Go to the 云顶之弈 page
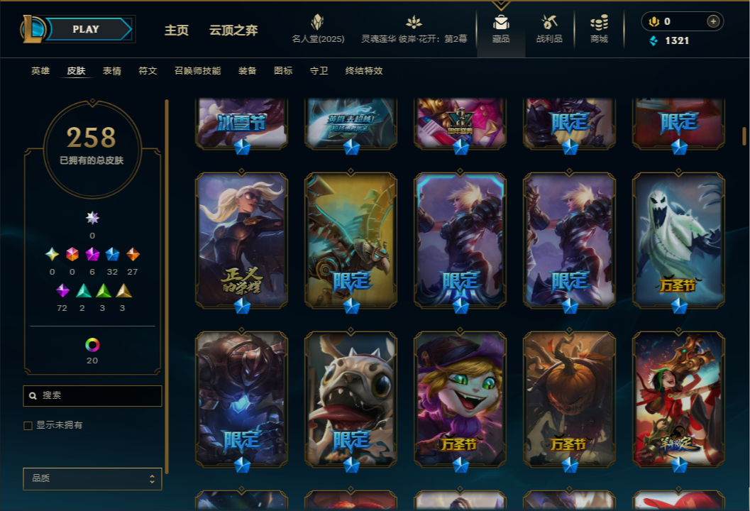This screenshot has height=511, width=750. pos(233,30)
